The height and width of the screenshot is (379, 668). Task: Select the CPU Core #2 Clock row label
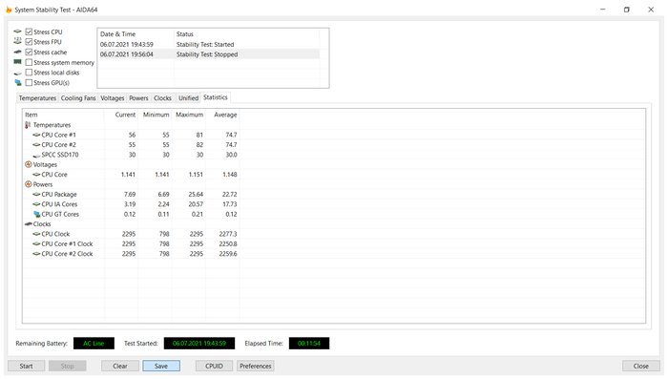67,254
